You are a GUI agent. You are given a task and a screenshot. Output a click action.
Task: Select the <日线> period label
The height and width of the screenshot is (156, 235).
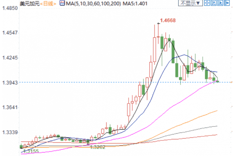(49, 4)
